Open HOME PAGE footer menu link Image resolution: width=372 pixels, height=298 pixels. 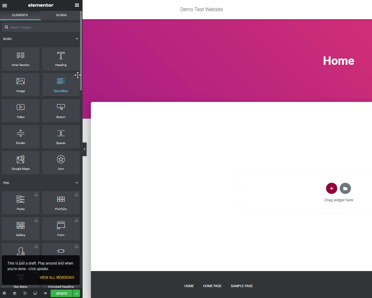pos(212,286)
